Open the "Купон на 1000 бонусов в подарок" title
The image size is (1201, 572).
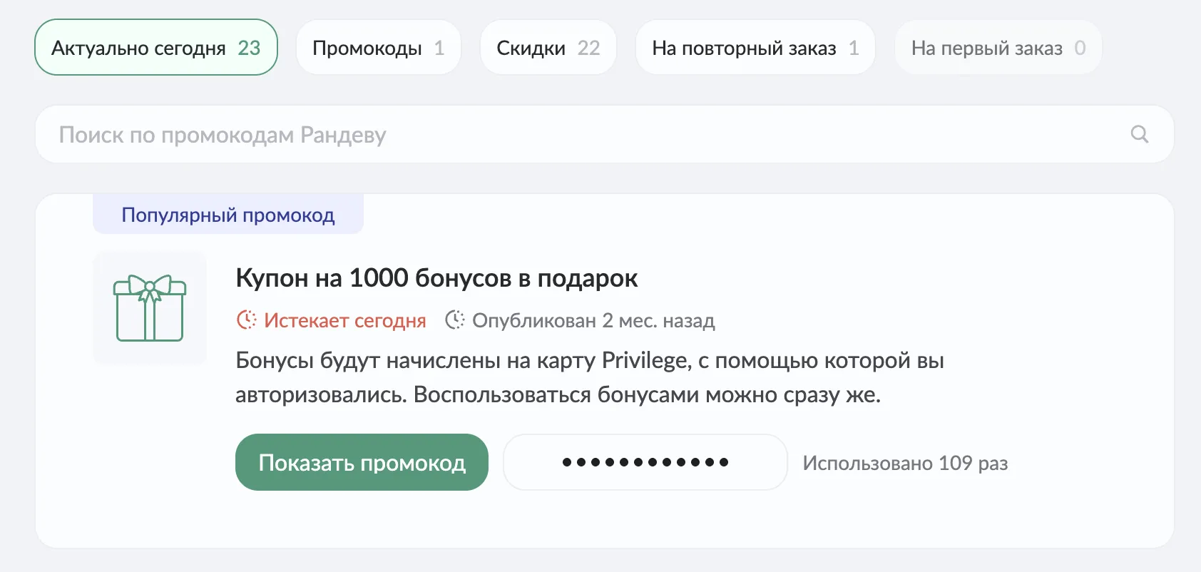pos(436,278)
